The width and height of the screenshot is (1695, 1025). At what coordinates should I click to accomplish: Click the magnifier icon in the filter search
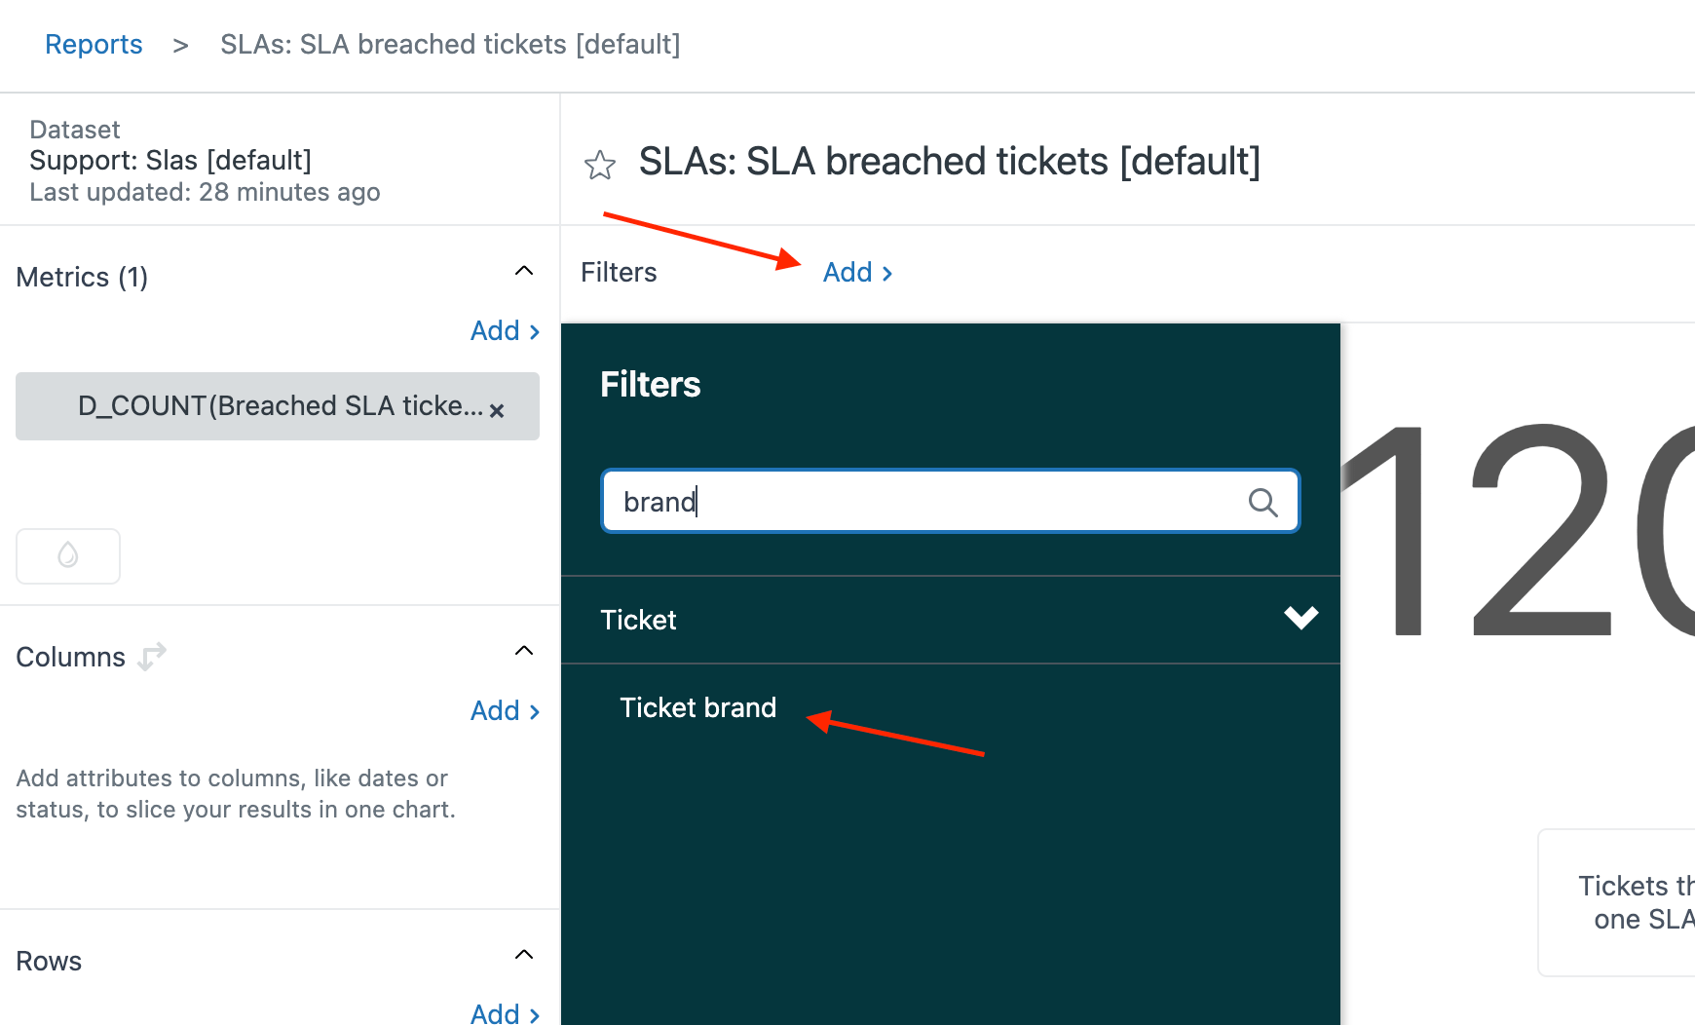point(1262,502)
